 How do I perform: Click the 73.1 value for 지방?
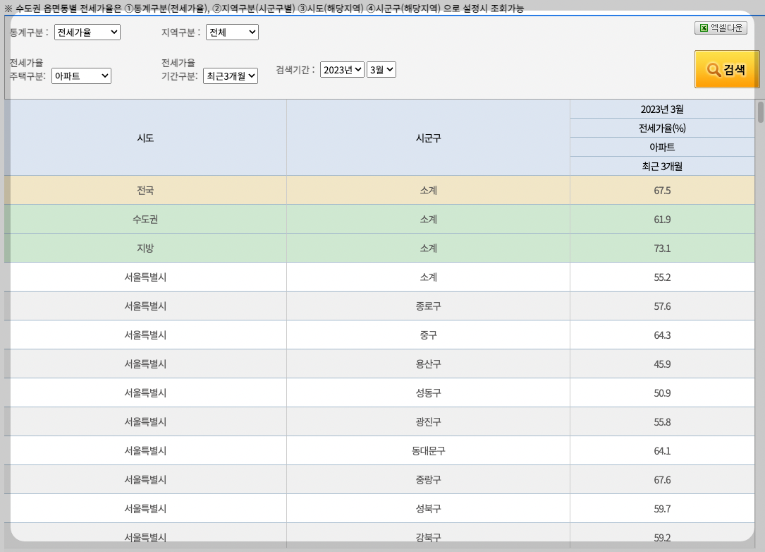[x=662, y=248]
